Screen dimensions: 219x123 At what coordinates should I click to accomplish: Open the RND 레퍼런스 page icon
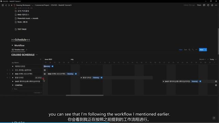(x=16, y=15)
